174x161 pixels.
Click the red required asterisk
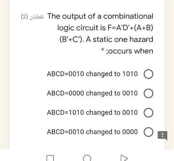click(102, 50)
